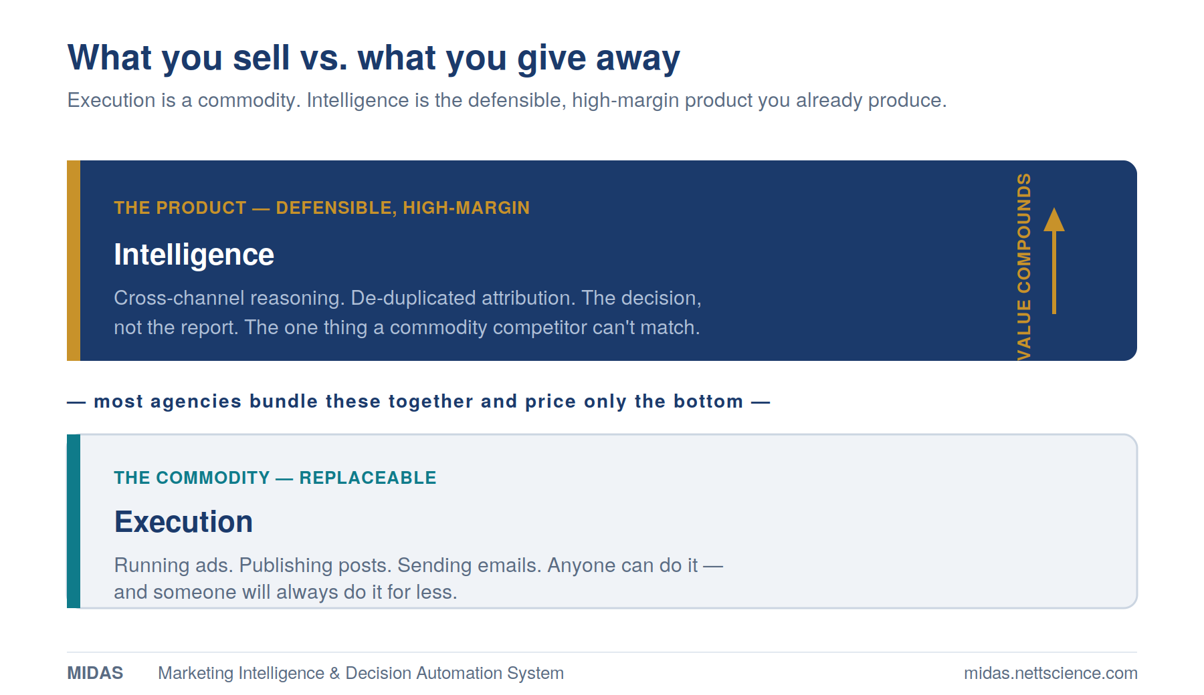Select the Intelligence heading
This screenshot has width=1204, height=695.
[194, 255]
